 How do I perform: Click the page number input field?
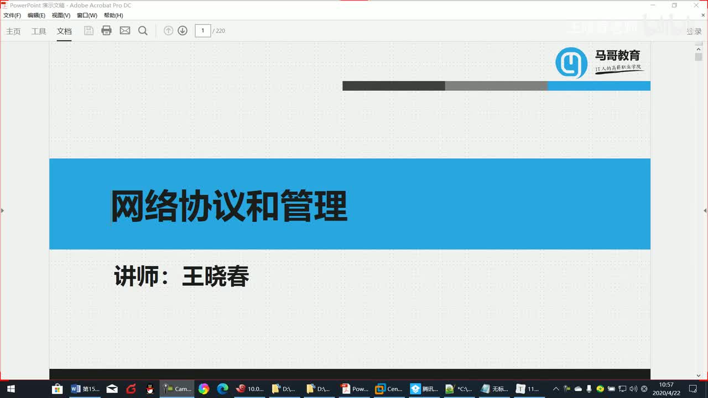pyautogui.click(x=203, y=30)
